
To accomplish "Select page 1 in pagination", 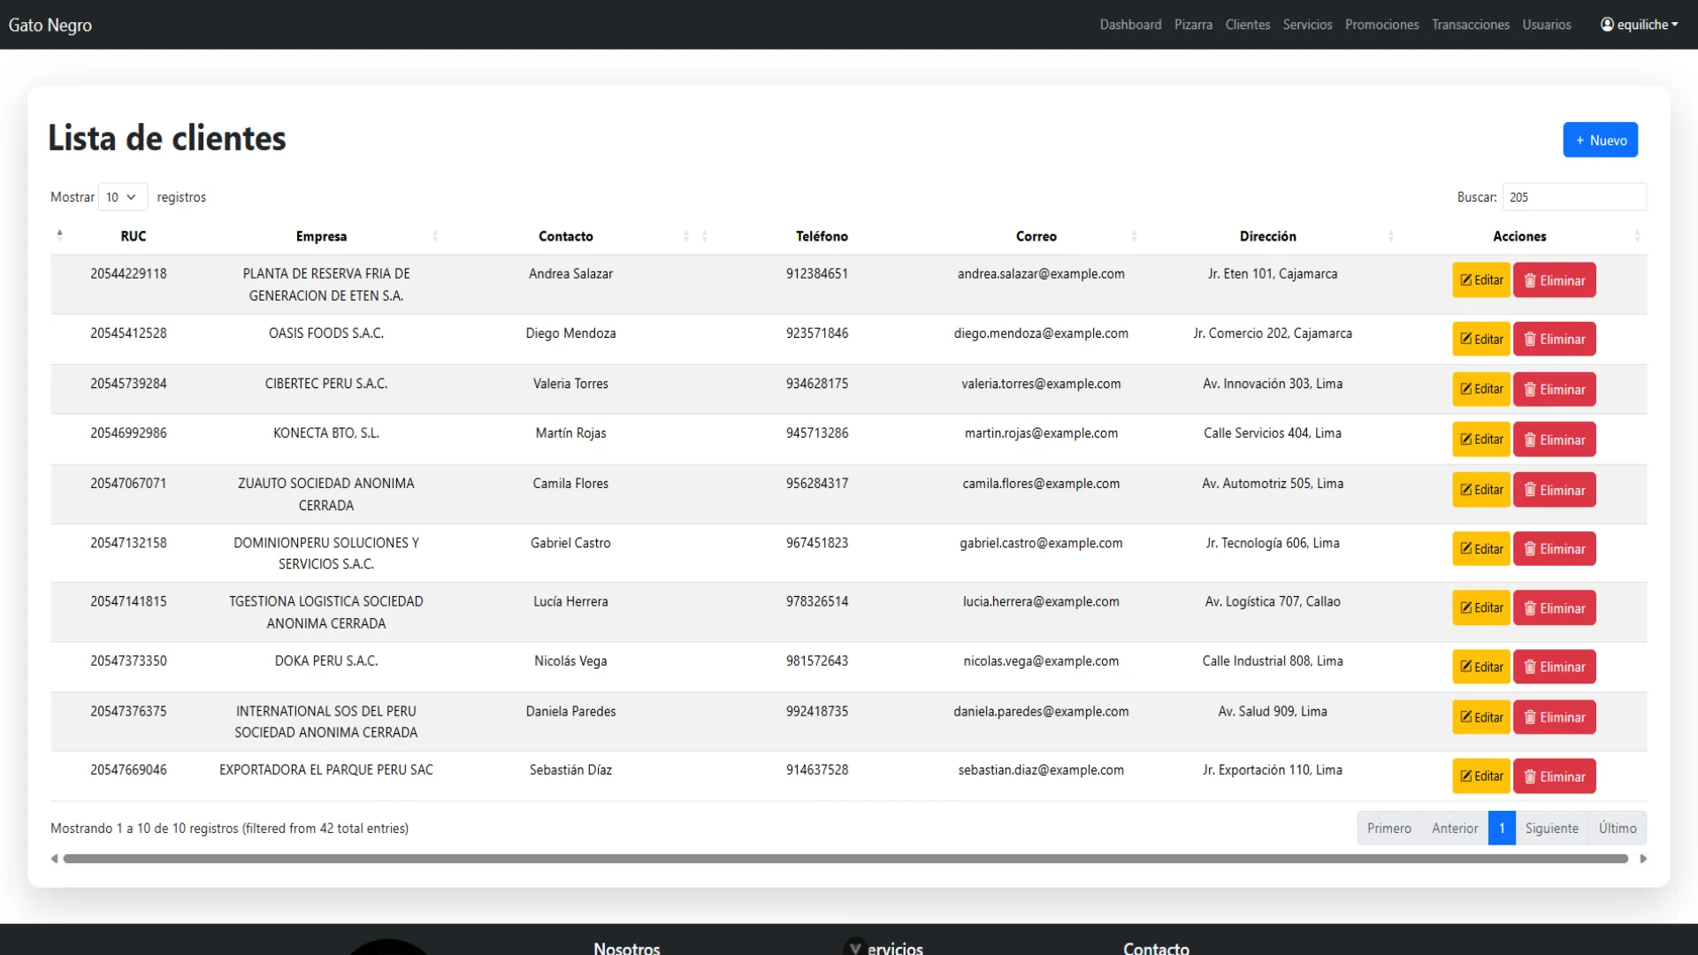I will pyautogui.click(x=1502, y=829).
